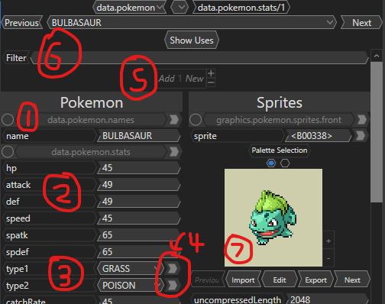Click the data.pokemon.stats anchor text
This screenshot has width=385, height=304.
[91, 152]
